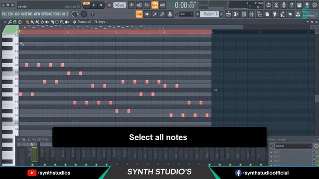Click bar 3 marker on piano roll timeline
The height and width of the screenshot is (179, 319).
click(116, 32)
